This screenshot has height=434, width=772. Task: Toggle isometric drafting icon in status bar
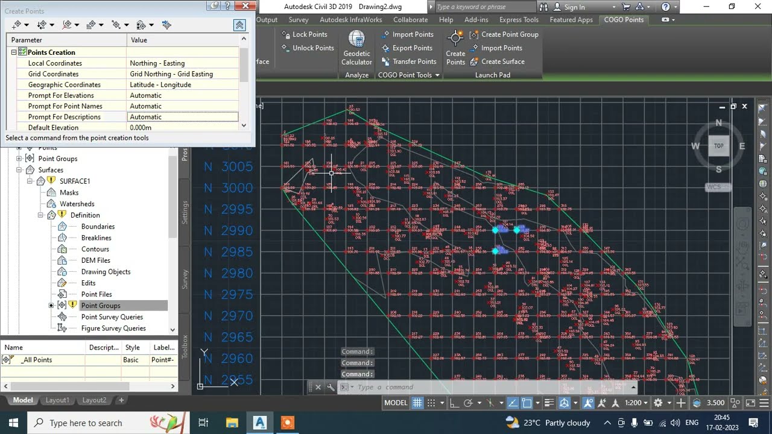tap(490, 403)
